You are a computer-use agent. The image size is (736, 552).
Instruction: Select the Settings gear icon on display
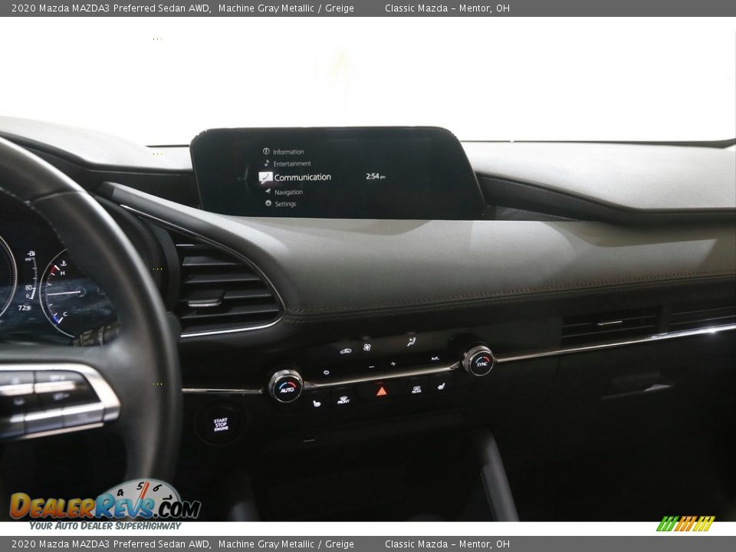[268, 203]
